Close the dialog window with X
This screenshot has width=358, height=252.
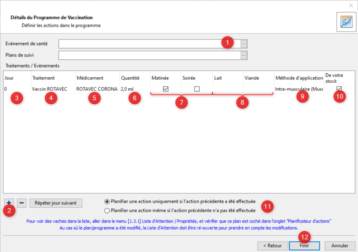[351, 5]
